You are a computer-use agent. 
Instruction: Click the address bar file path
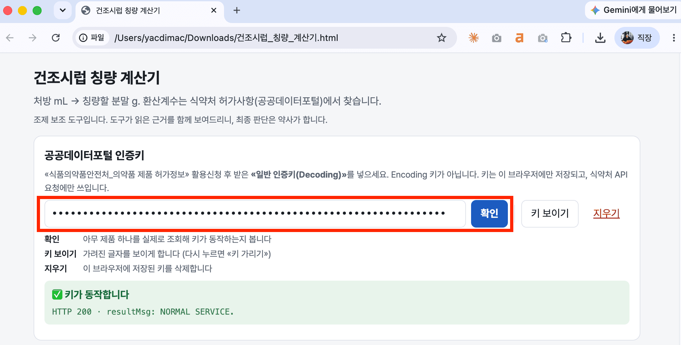point(226,38)
